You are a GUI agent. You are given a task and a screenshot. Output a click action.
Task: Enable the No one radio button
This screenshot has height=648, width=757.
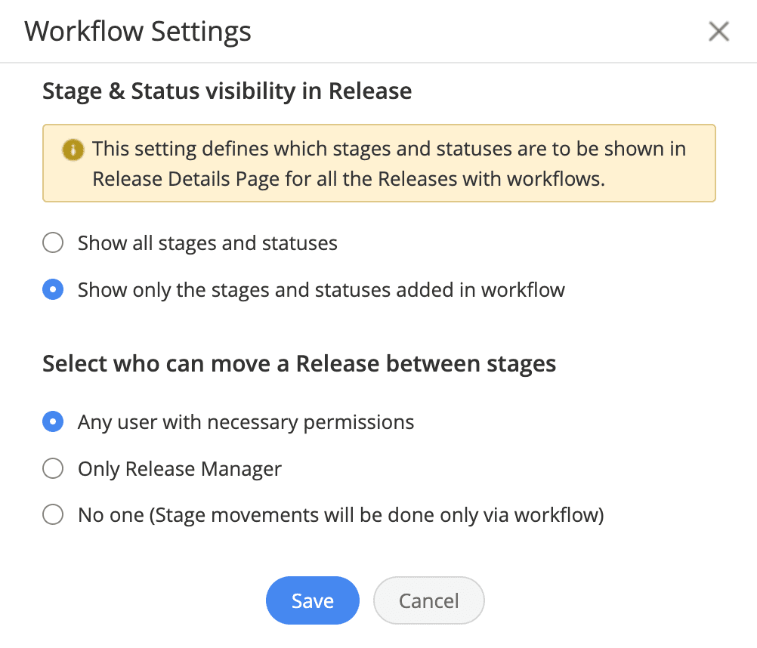tap(53, 516)
